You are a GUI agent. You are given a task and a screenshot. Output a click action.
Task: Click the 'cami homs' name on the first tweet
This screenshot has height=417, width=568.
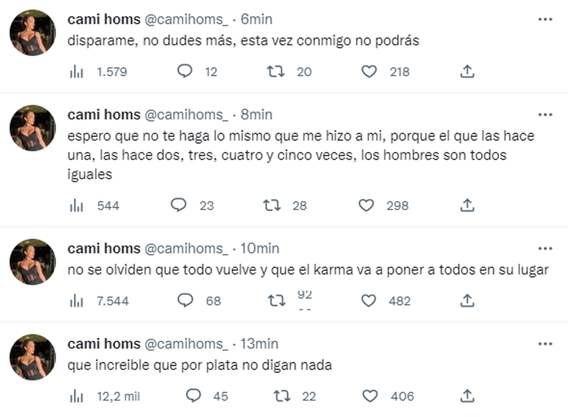pos(104,19)
